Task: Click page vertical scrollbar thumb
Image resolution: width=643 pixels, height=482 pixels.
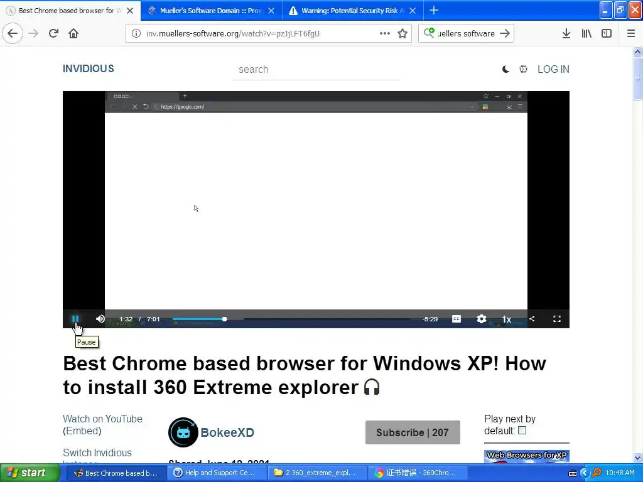Action: pyautogui.click(x=637, y=78)
